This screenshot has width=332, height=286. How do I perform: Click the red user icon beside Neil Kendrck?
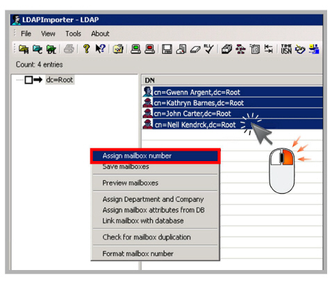tap(147, 124)
